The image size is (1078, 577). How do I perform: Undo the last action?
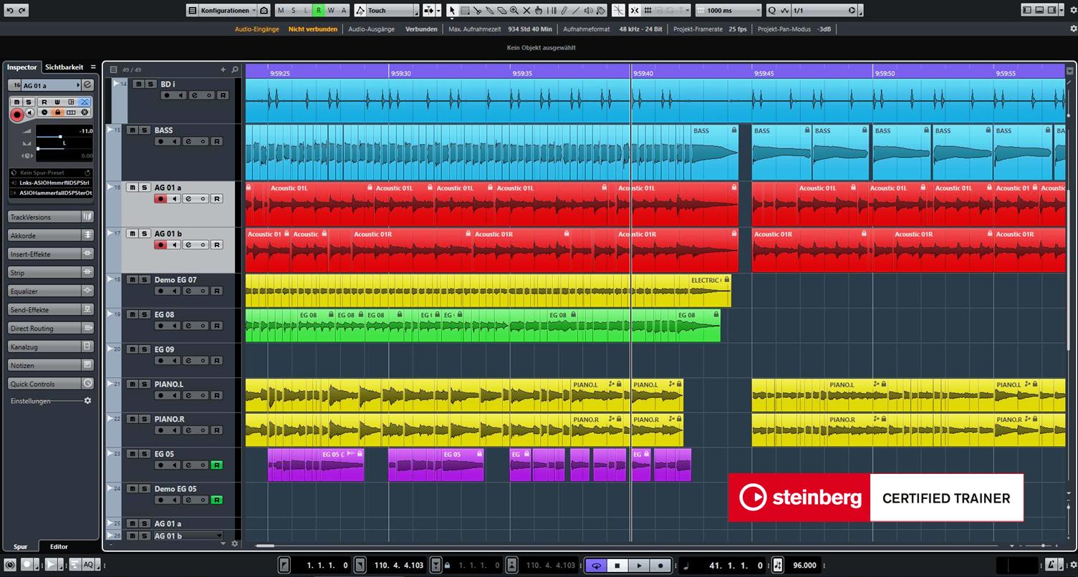click(9, 10)
